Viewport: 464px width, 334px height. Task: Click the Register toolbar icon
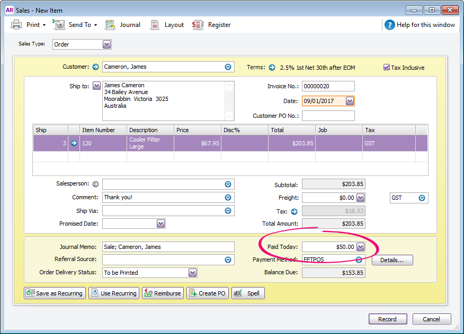[x=198, y=25]
